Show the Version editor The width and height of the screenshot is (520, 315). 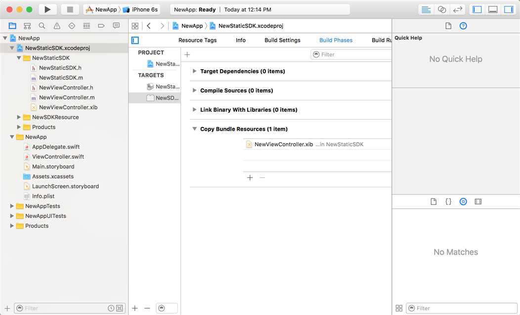click(x=458, y=9)
